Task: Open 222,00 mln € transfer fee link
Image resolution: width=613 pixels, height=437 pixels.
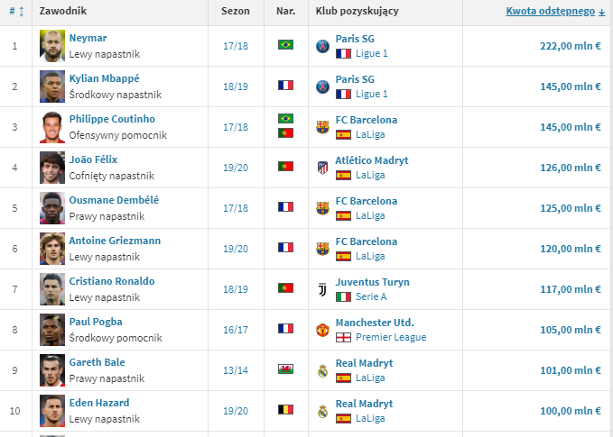Action: 571,46
